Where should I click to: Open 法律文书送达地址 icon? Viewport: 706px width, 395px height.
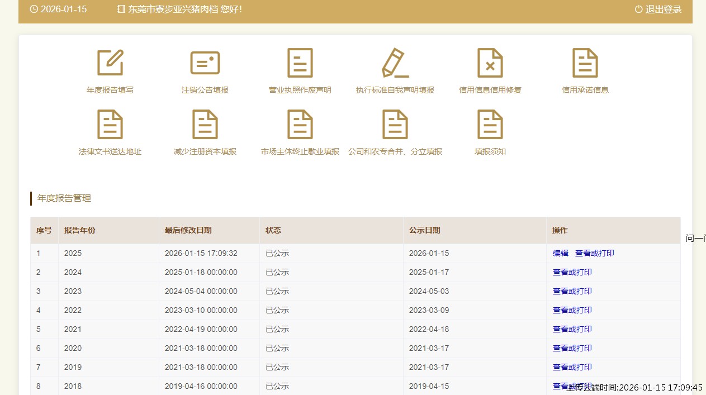[110, 124]
